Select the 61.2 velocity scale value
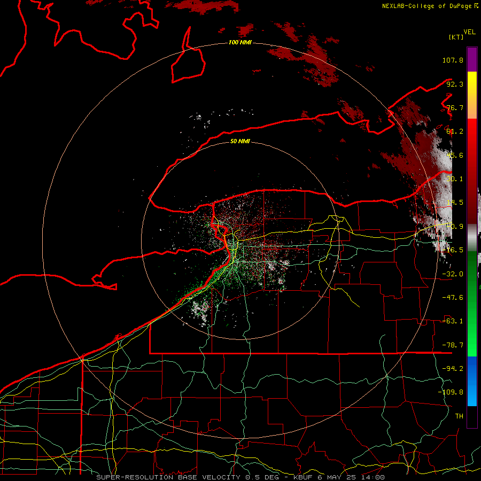481x481 pixels. [x=455, y=131]
